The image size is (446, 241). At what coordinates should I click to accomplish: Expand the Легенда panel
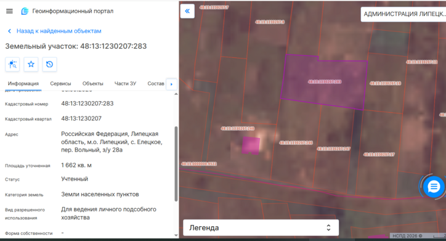(x=261, y=227)
